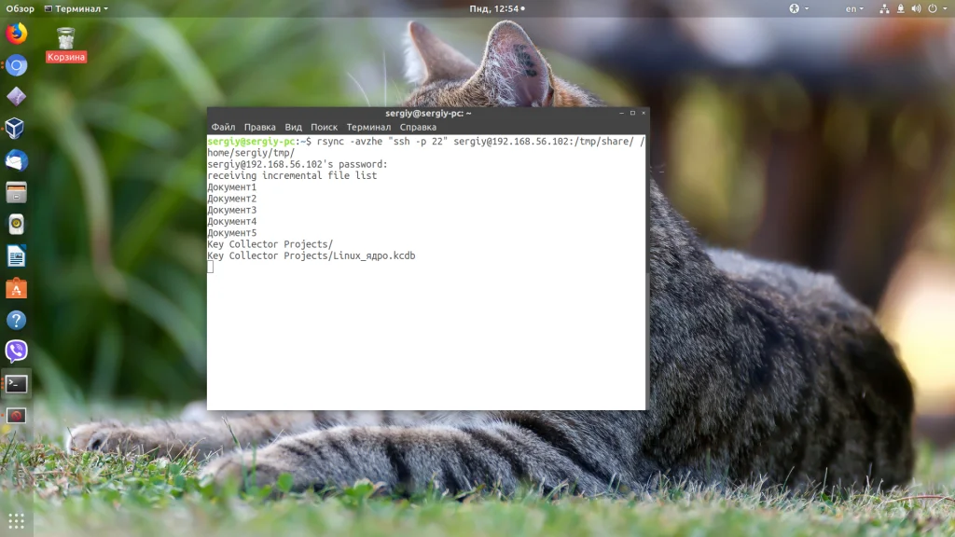The image size is (955, 537).
Task: Open the red recorder app in dock
Action: [x=17, y=415]
